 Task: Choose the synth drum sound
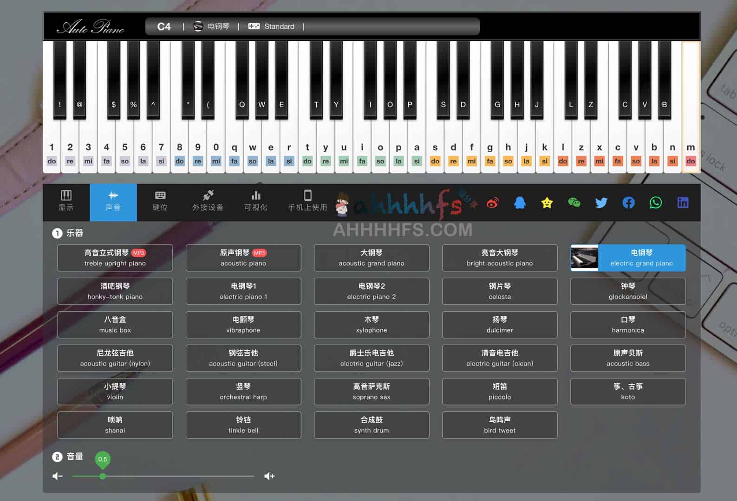click(372, 425)
